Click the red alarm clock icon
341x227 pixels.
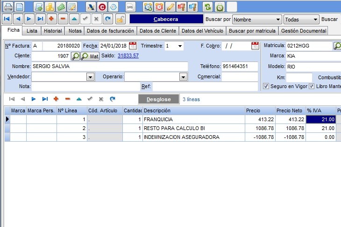point(159,7)
